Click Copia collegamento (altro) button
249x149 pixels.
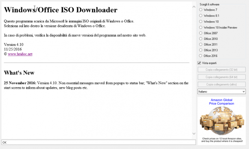(x=221, y=84)
